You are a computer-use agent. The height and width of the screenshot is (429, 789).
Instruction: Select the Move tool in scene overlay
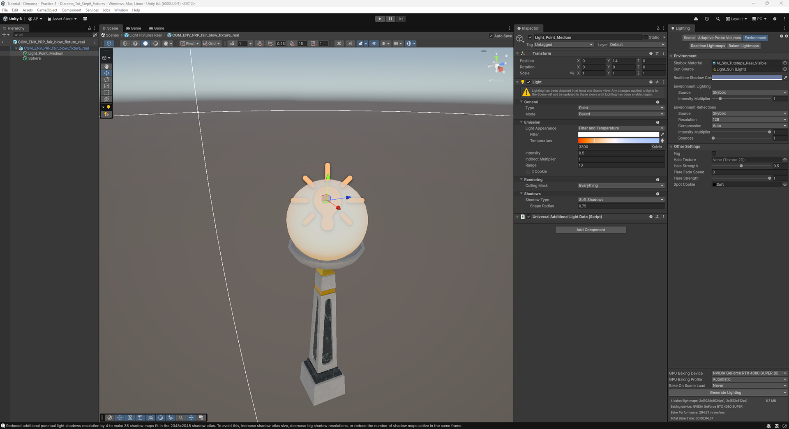pyautogui.click(x=106, y=73)
